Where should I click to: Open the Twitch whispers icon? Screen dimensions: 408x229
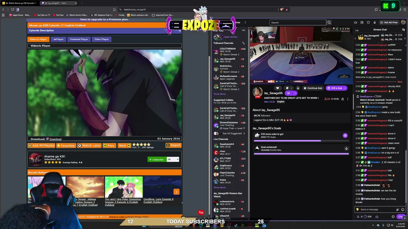click(x=368, y=23)
